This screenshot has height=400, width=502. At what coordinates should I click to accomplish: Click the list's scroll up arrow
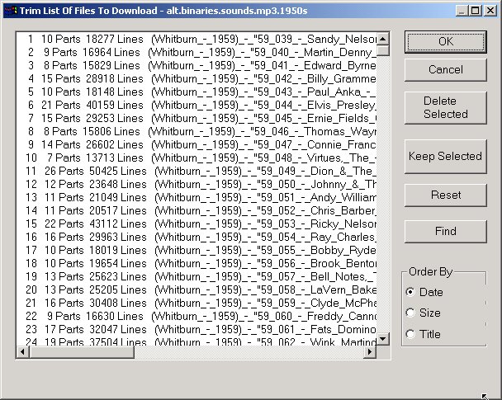coord(383,39)
